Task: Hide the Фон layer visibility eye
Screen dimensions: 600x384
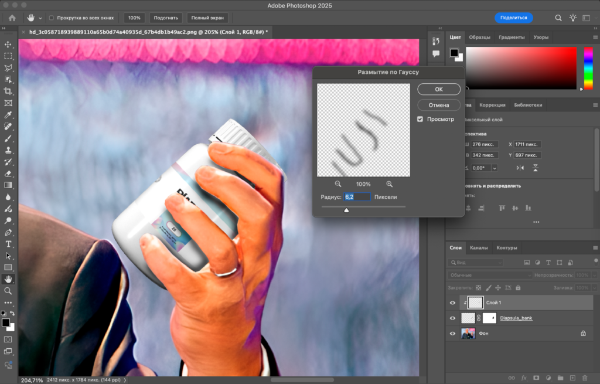Action: click(x=452, y=333)
